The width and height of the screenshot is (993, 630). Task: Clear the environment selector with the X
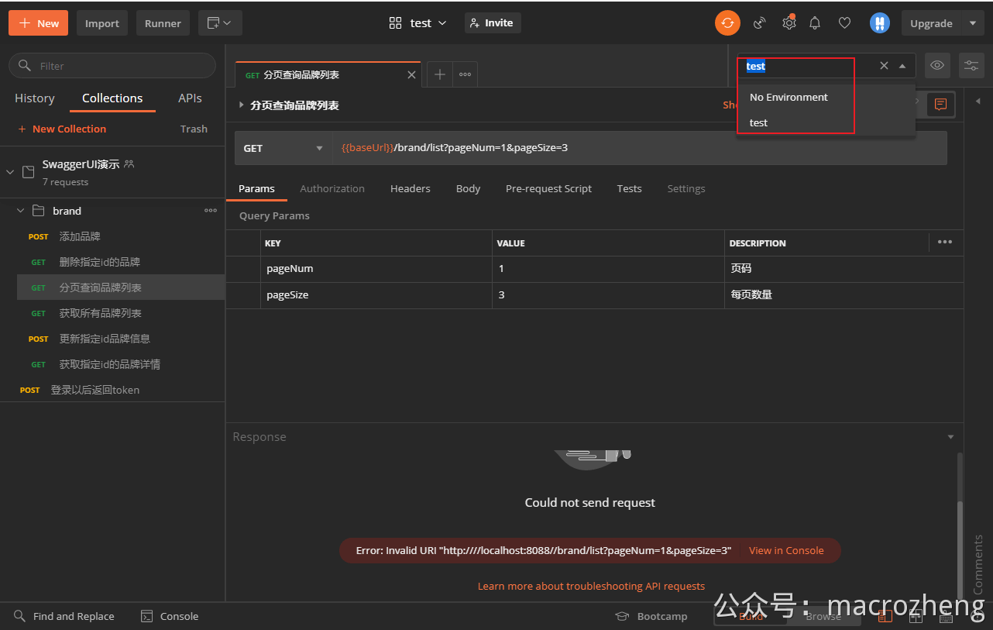[884, 66]
